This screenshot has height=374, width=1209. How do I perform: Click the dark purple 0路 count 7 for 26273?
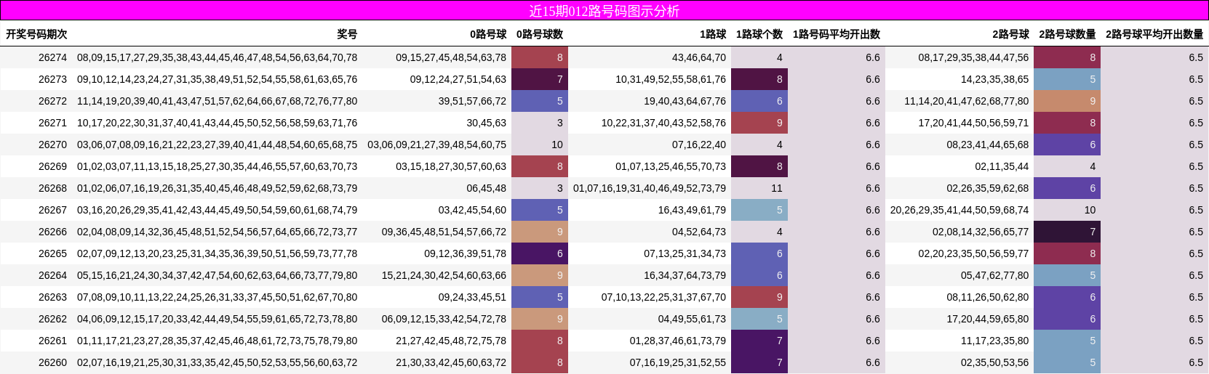pyautogui.click(x=539, y=79)
